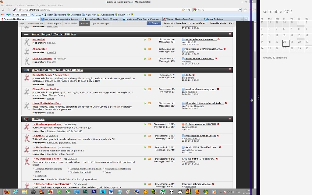Open the 'Le tue notifiche' dropdown
This screenshot has height=195, width=312.
click(197, 23)
